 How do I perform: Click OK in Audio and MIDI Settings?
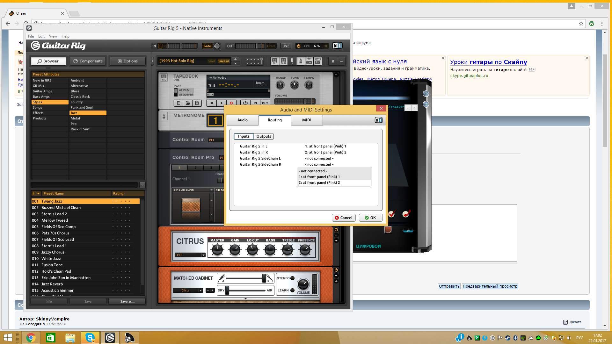tap(370, 218)
